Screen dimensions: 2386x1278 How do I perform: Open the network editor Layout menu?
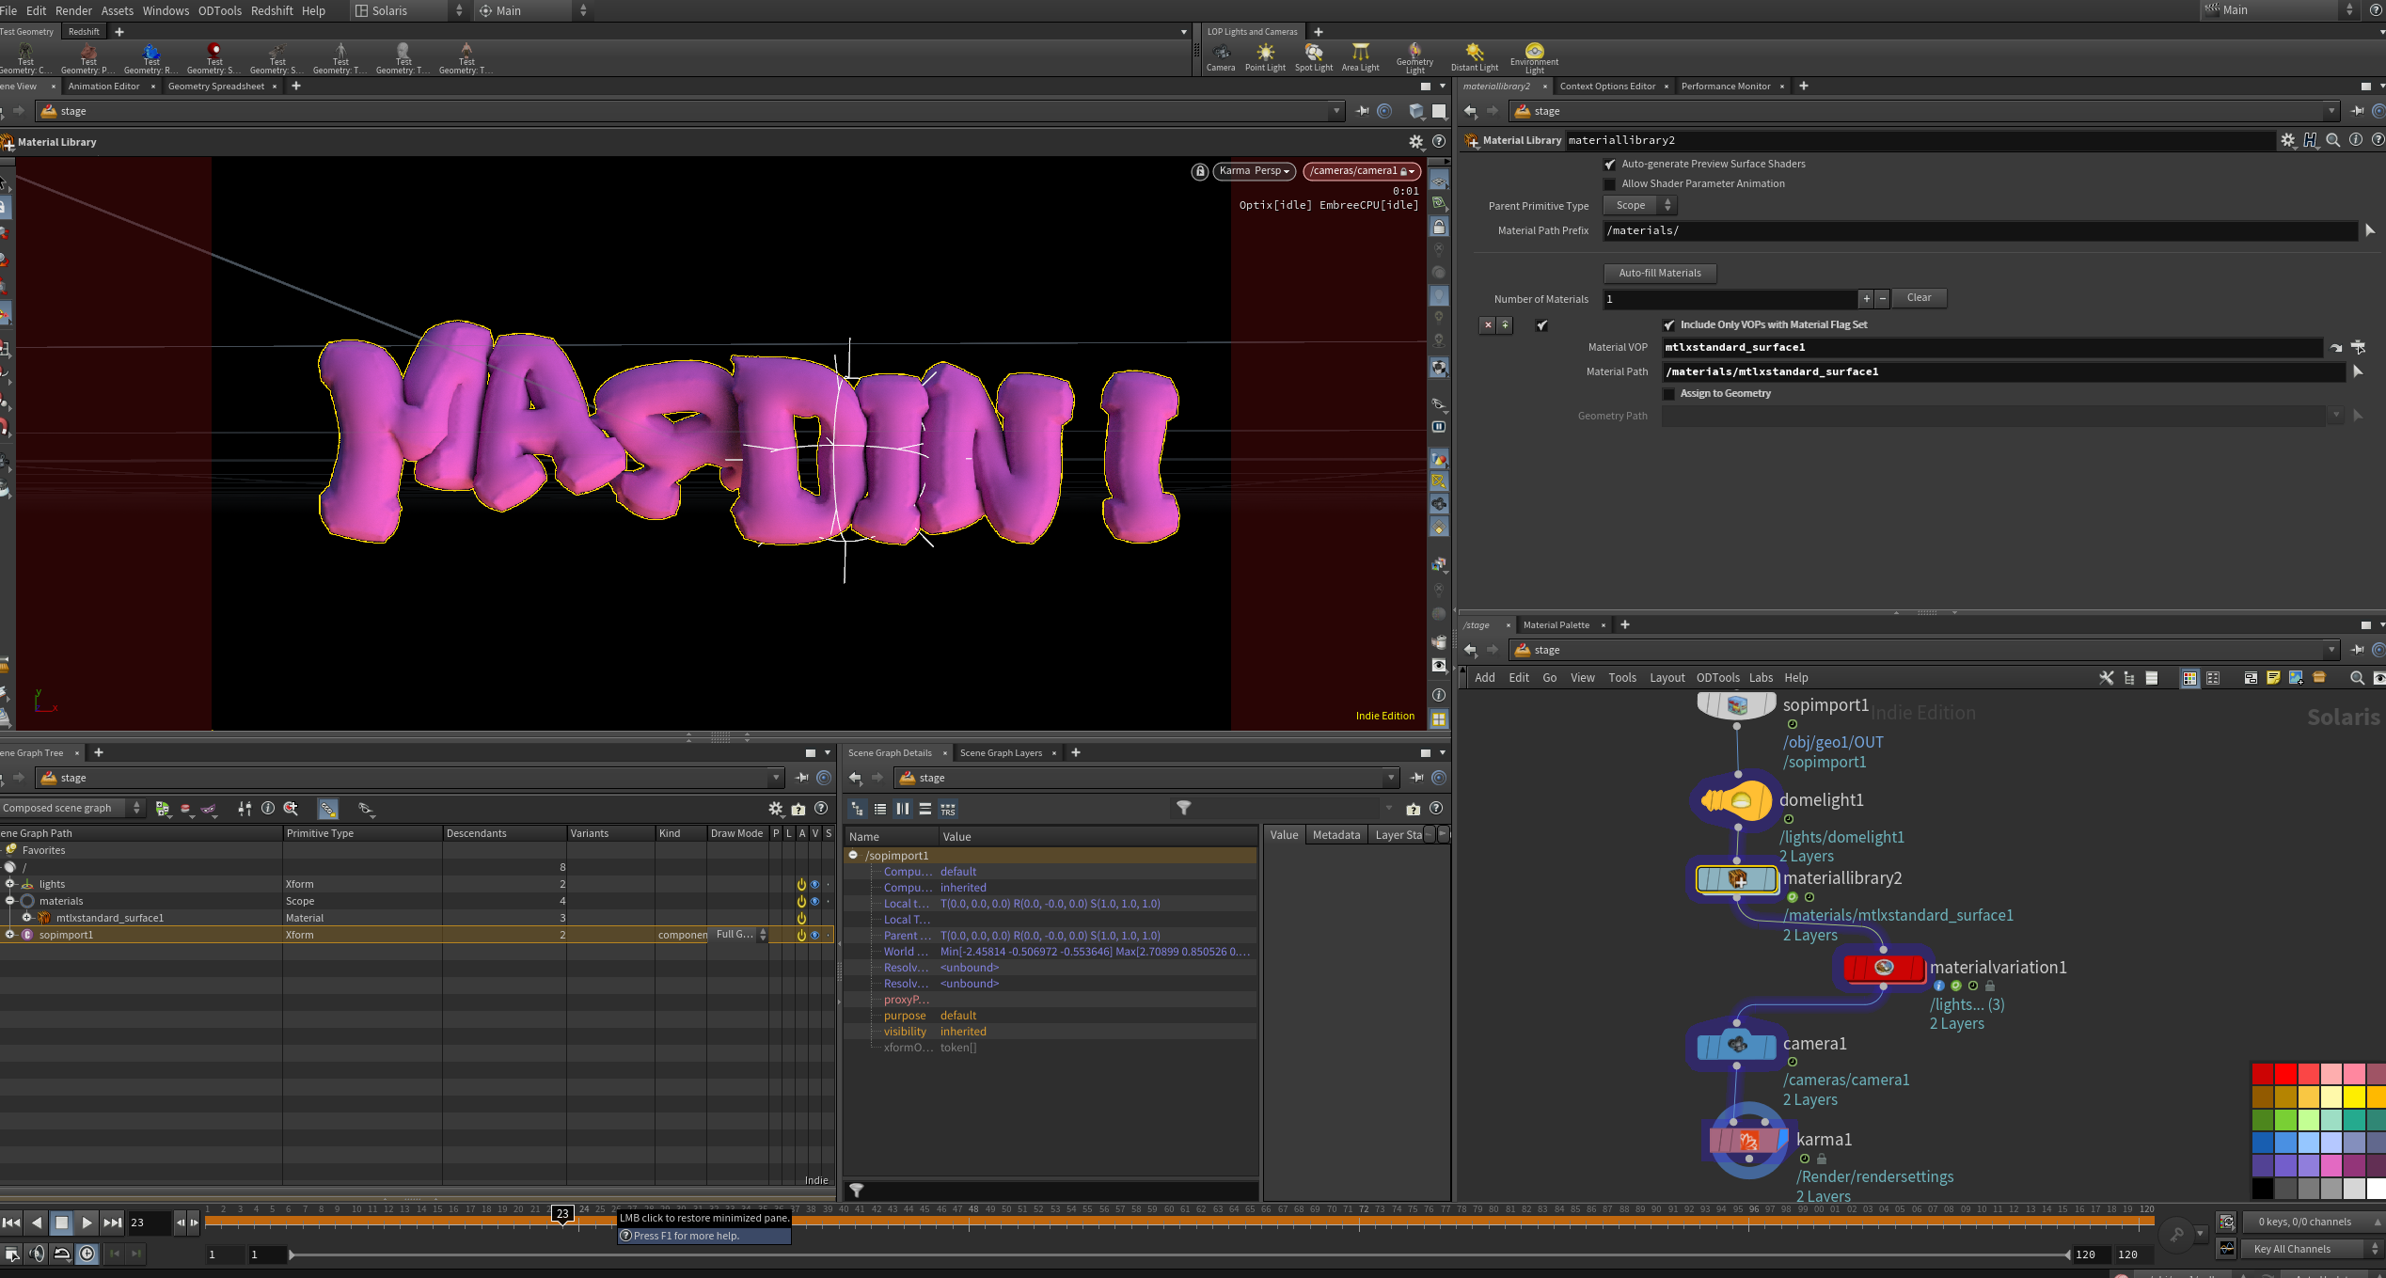pos(1667,678)
